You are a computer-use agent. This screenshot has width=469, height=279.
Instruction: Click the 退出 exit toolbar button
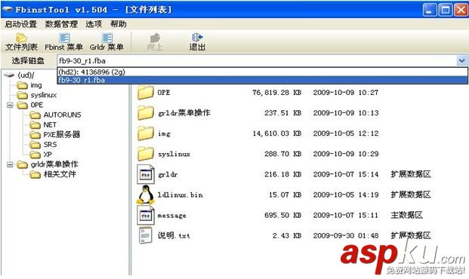pyautogui.click(x=197, y=42)
